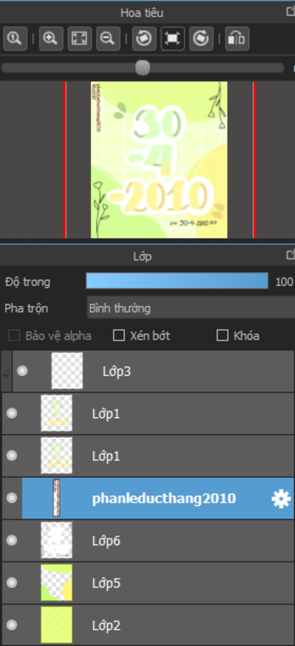295x646 pixels.
Task: Toggle visibility of the Lớp5 layer
Action: point(12,583)
